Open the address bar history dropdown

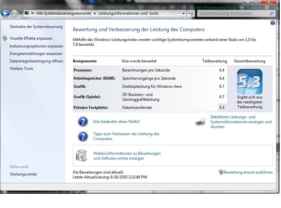183,13
